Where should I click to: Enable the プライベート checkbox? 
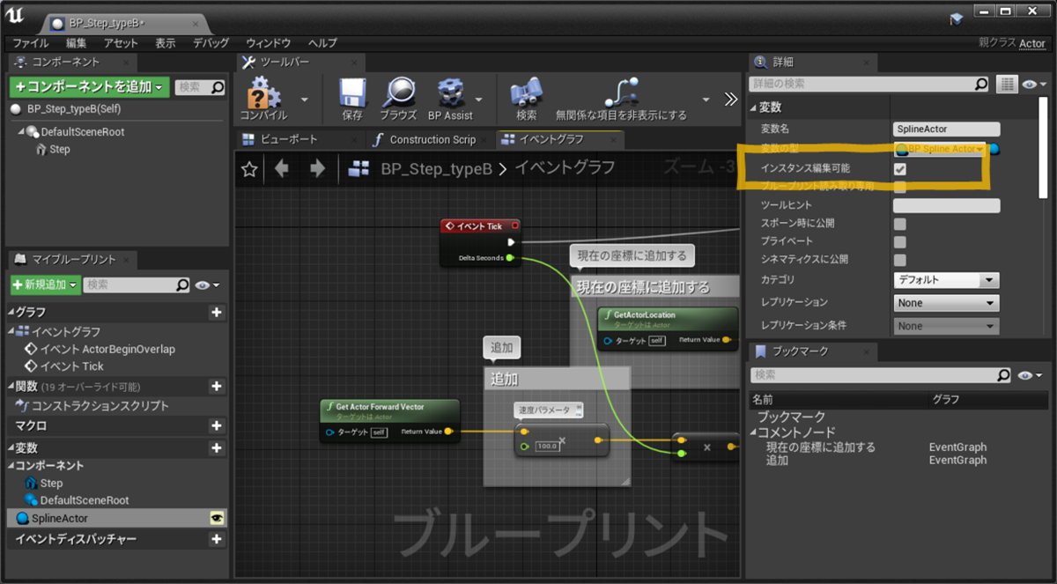coord(900,241)
